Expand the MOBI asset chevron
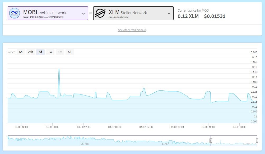265x154 pixels. [x=83, y=14]
